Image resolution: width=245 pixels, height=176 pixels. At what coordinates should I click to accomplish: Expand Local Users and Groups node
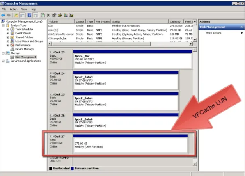click(8, 41)
